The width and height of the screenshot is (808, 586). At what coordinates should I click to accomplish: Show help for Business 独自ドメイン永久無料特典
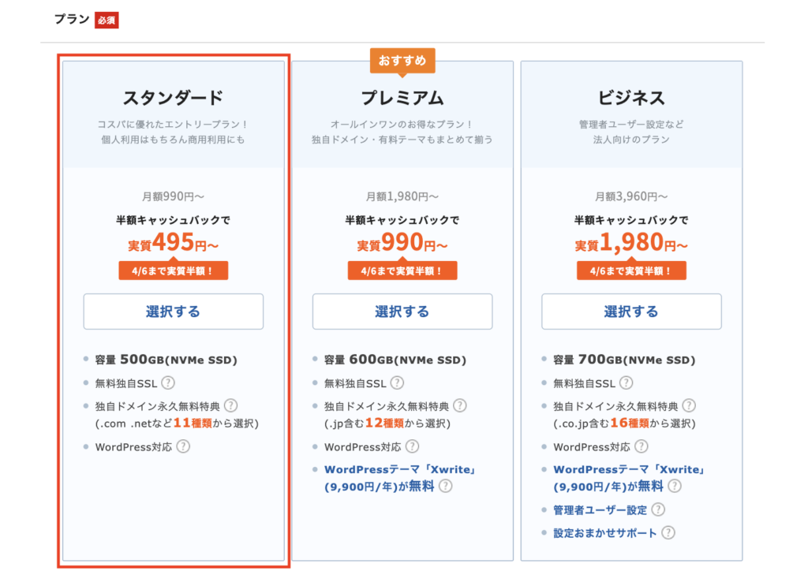point(689,406)
